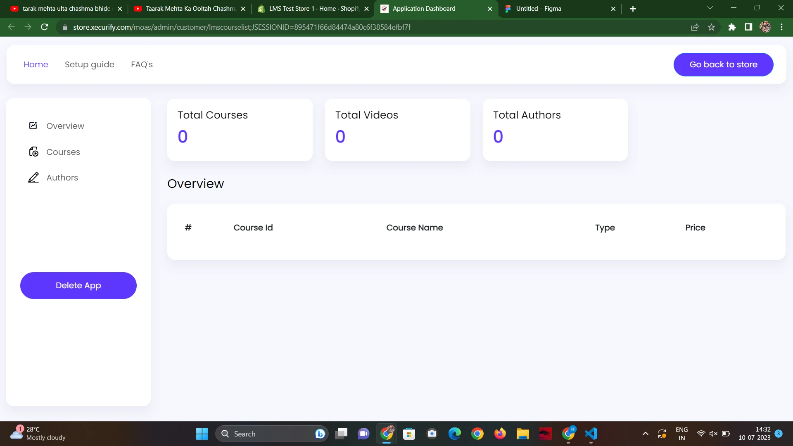Open File Explorer from the taskbar
The height and width of the screenshot is (446, 793).
tap(523, 434)
